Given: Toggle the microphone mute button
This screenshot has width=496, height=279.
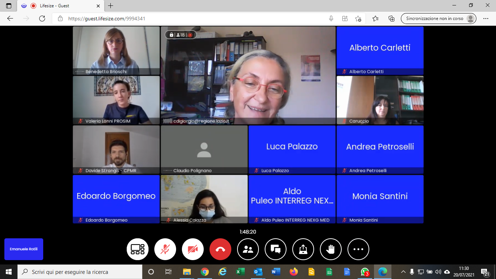Looking at the screenshot, I should click(x=165, y=249).
